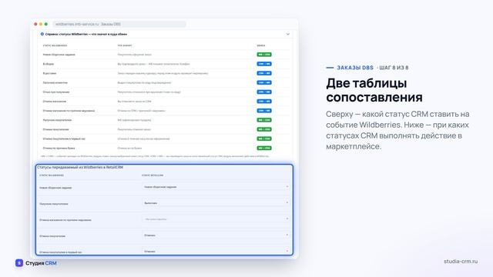This screenshot has height=277, width=493.
Task: Click the blue badge in the В сборке row
Action: [264, 64]
